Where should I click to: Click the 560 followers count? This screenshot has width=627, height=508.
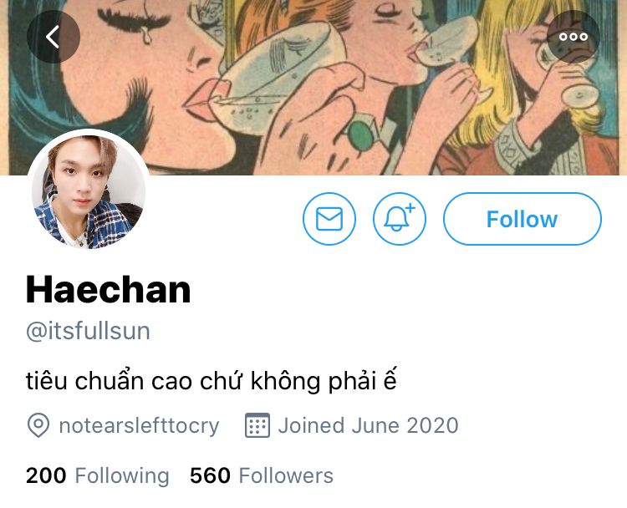click(x=210, y=476)
